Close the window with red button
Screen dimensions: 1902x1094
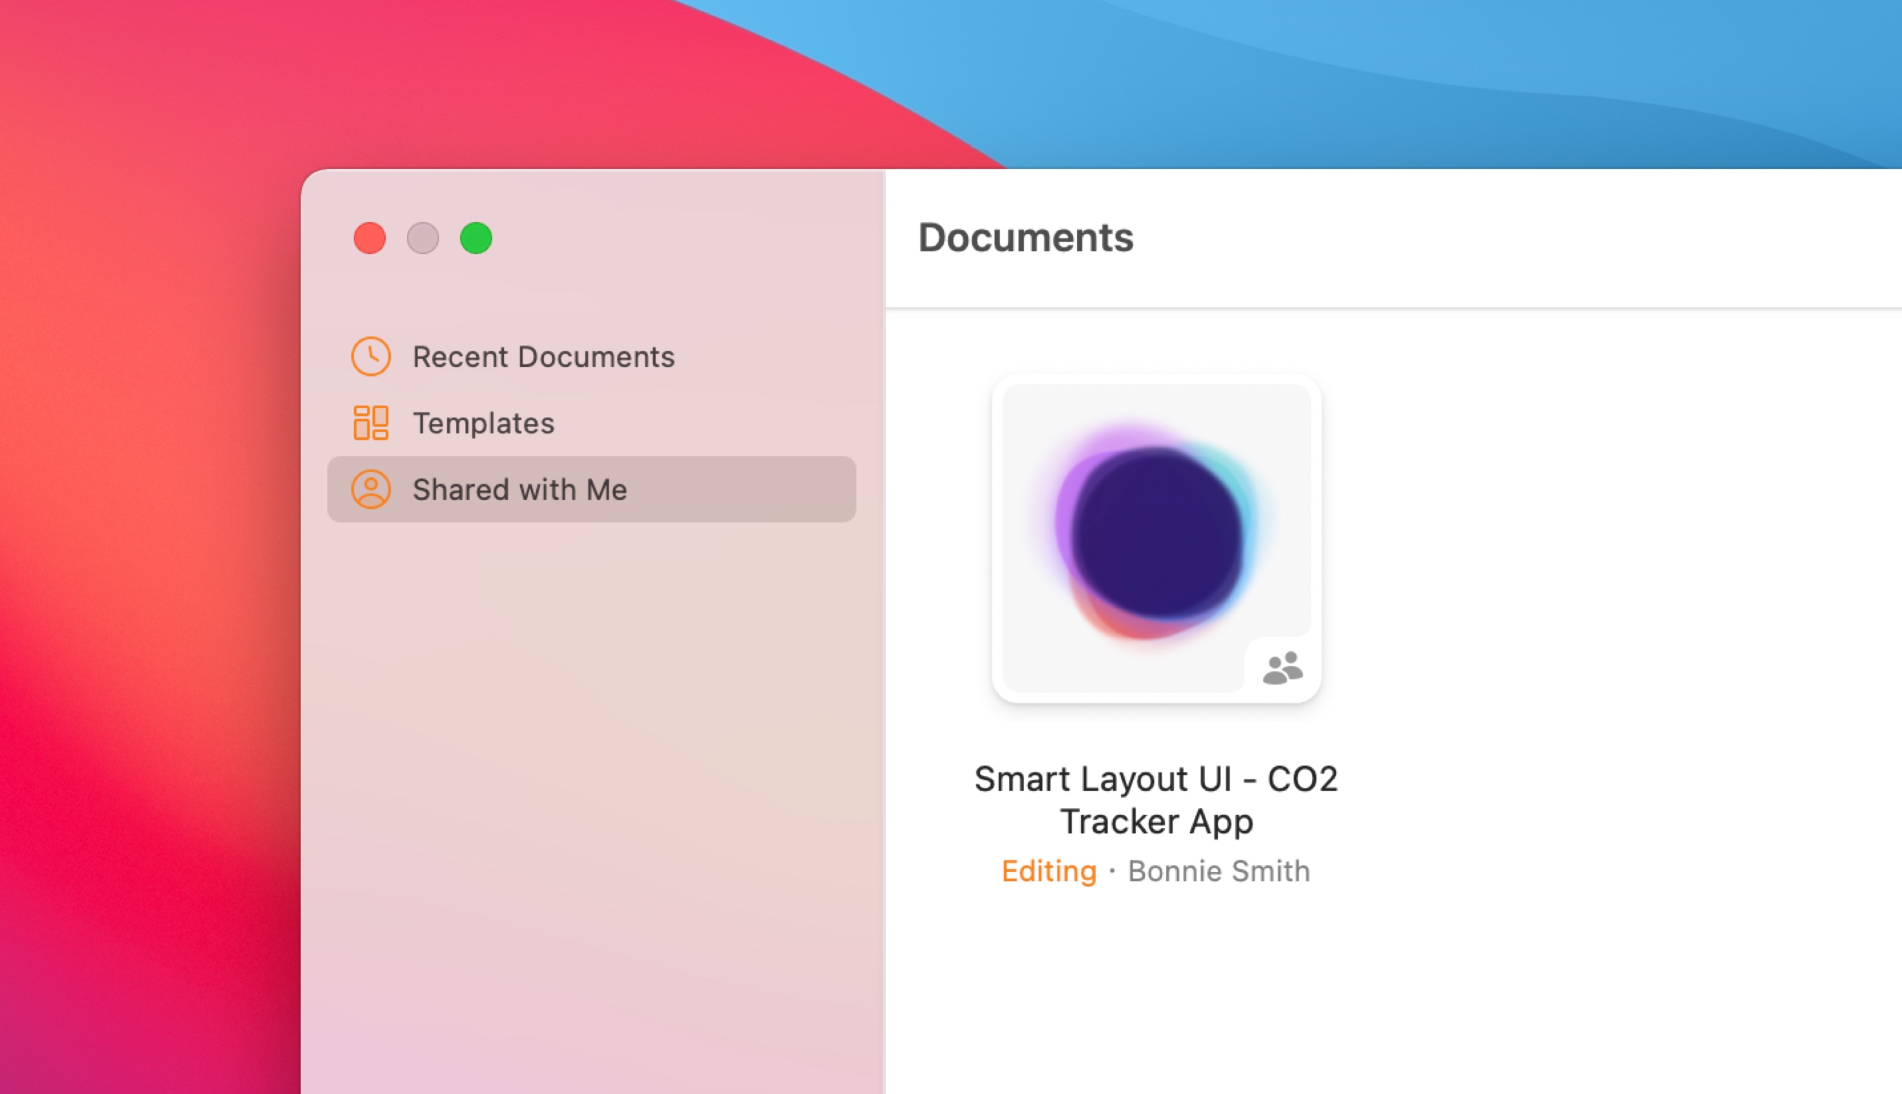(370, 238)
